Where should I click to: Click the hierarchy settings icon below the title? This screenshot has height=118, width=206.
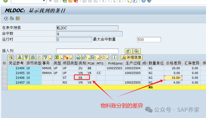coord(12,18)
